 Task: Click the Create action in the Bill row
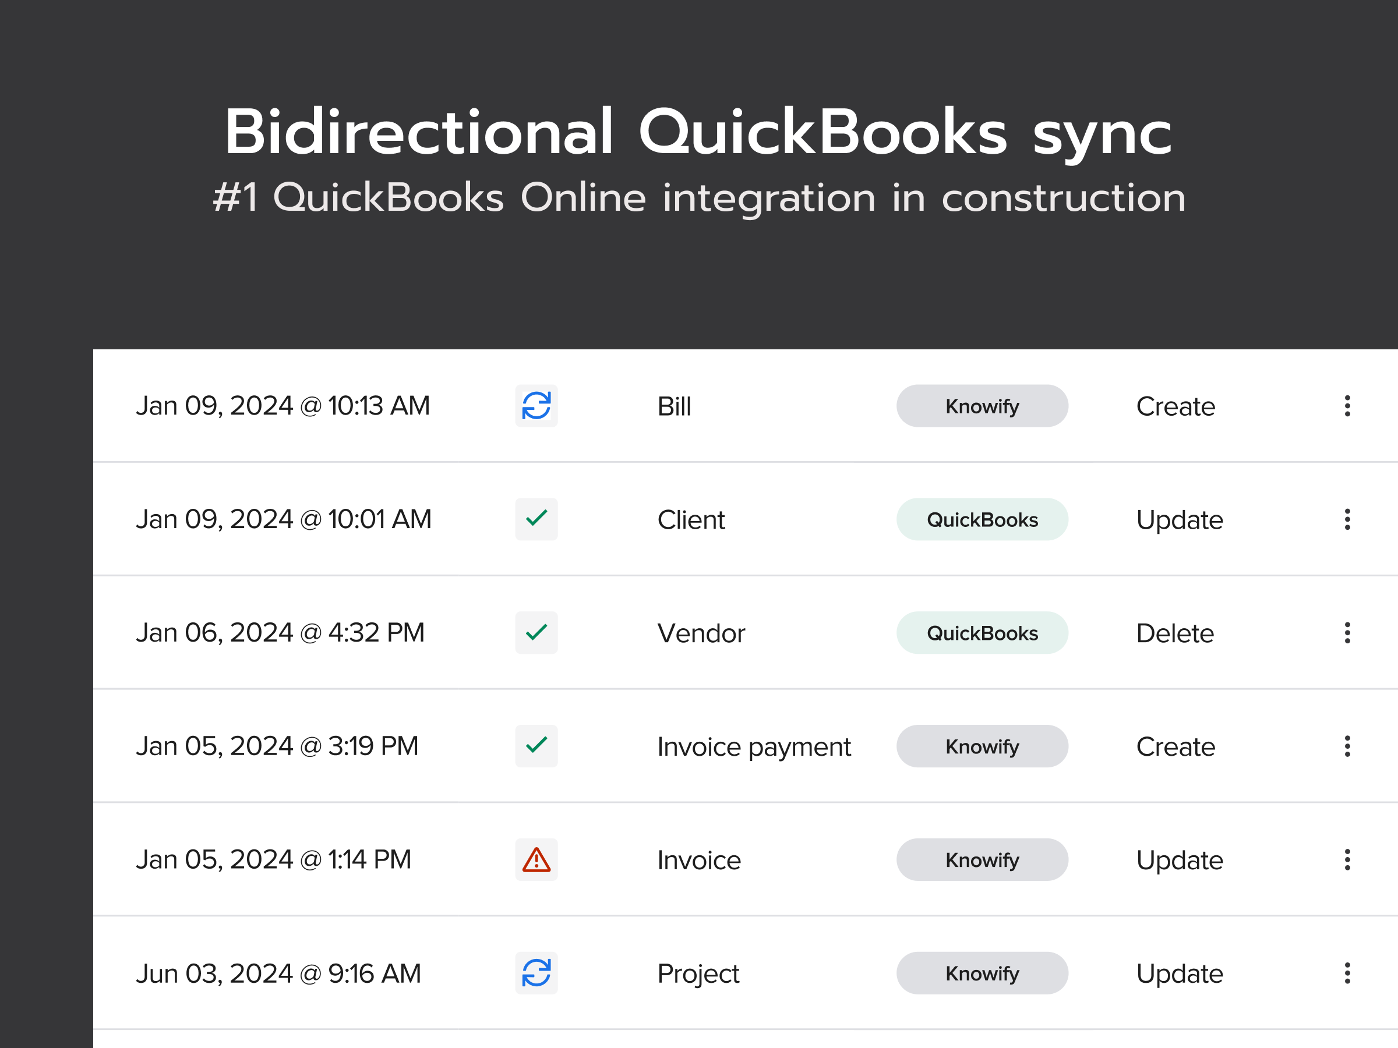point(1175,406)
